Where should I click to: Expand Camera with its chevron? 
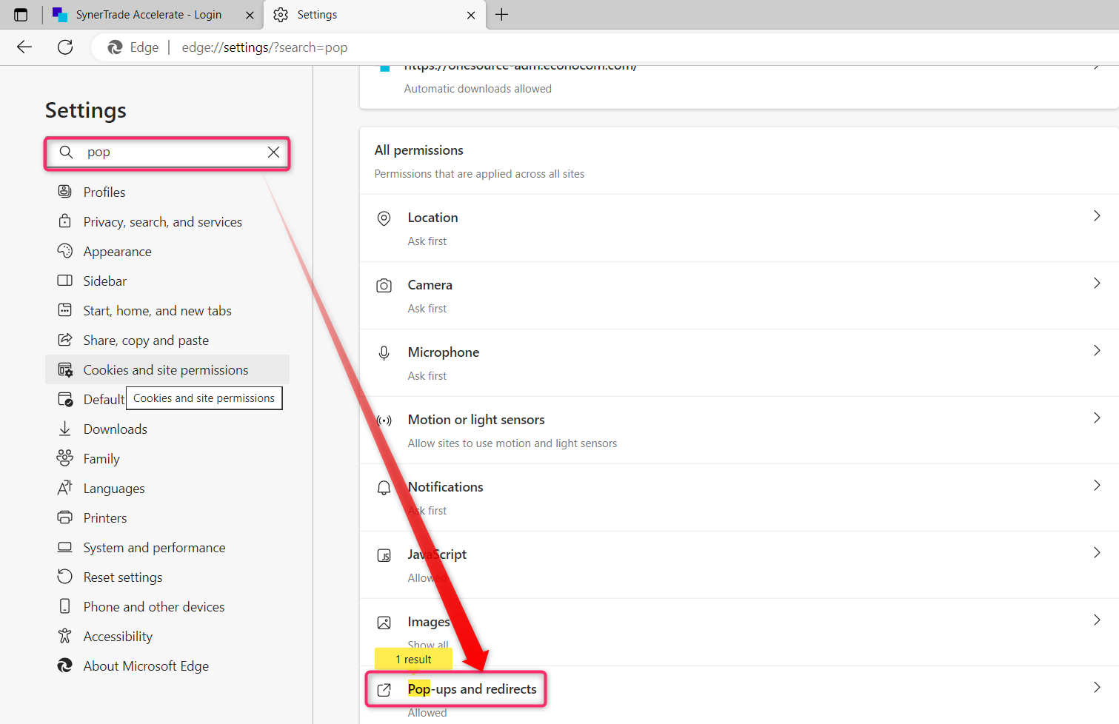click(1097, 284)
